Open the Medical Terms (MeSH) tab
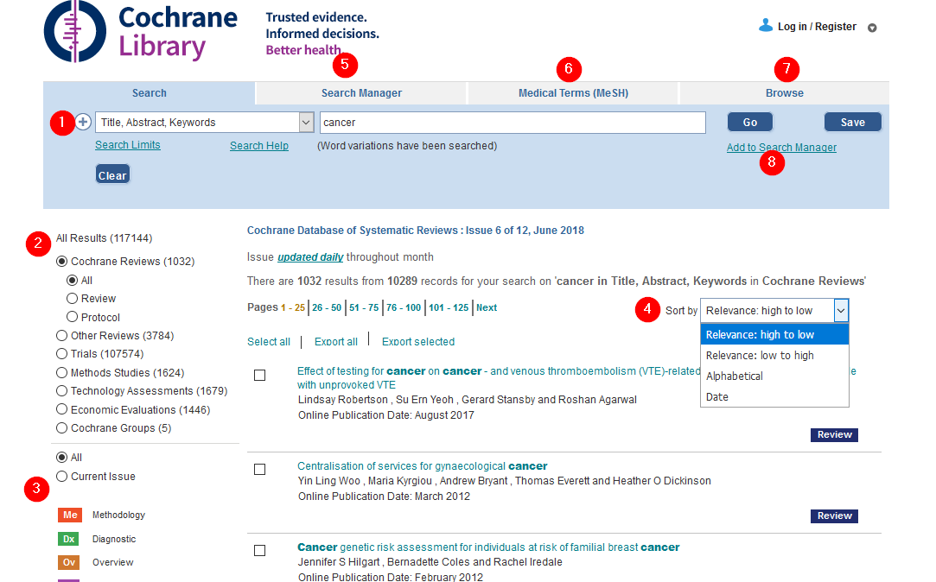Screen dimensions: 936x582 (573, 93)
